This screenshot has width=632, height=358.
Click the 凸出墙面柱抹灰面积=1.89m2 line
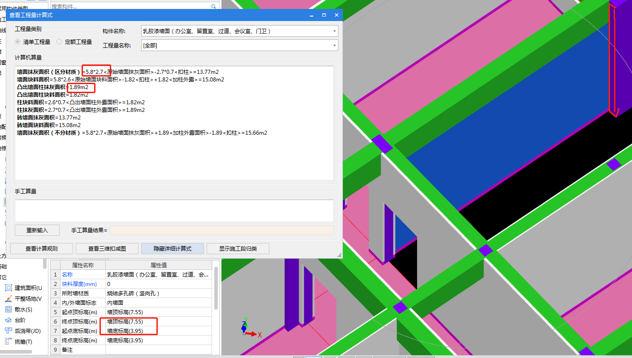(x=52, y=87)
